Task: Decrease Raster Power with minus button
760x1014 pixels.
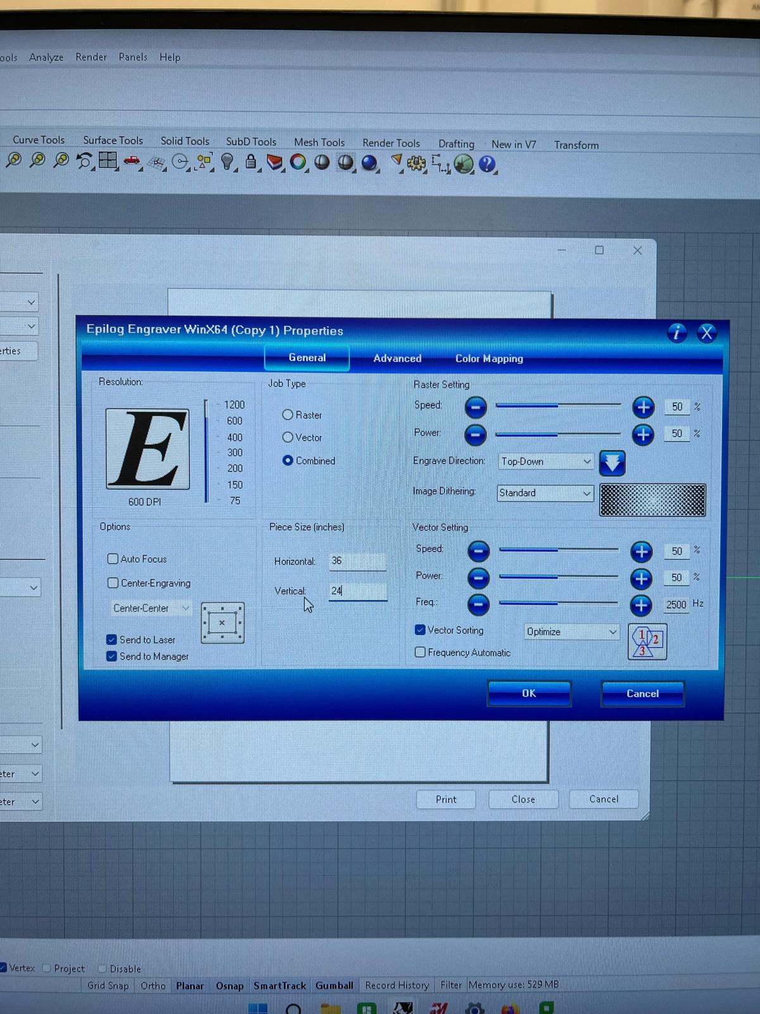Action: click(476, 435)
